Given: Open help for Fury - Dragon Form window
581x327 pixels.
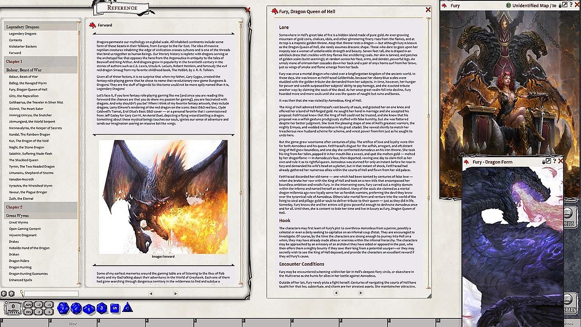Looking at the screenshot, I should [x=555, y=161].
